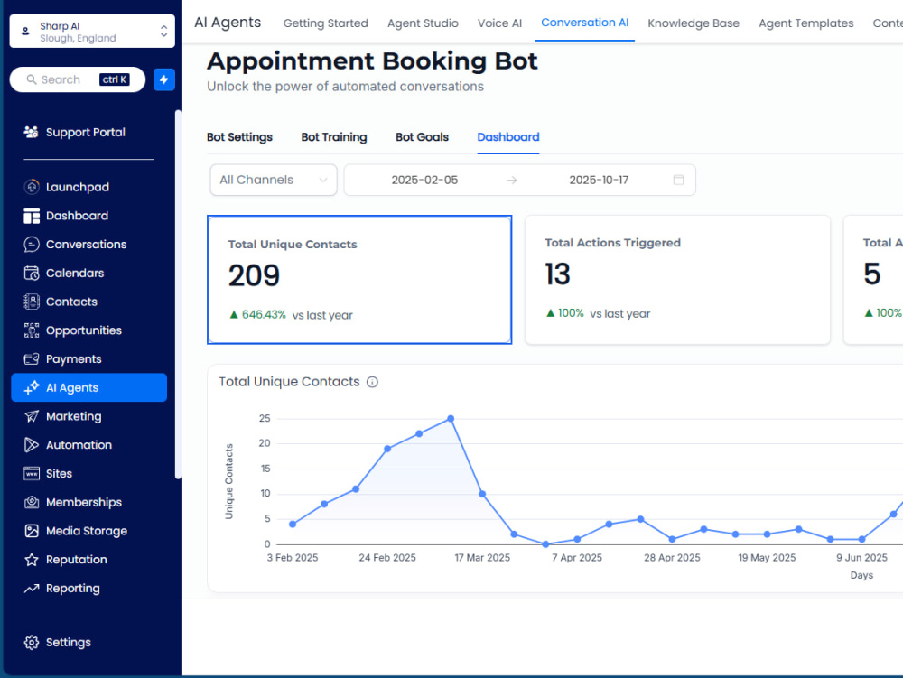Screen dimensions: 903x678
Task: Click the AI Agents sparkle icon
Action: (32, 387)
